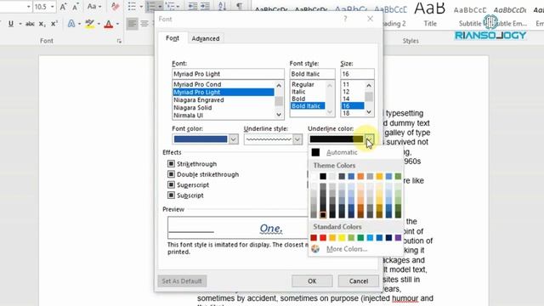Open the ribbon font size 10.5 dropdown
The image size is (544, 306).
52,7
